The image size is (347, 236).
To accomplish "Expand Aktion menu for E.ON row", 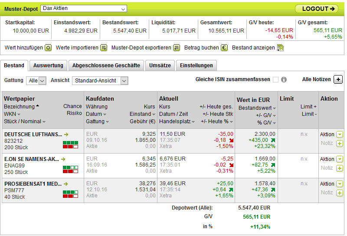I will pos(339,159).
